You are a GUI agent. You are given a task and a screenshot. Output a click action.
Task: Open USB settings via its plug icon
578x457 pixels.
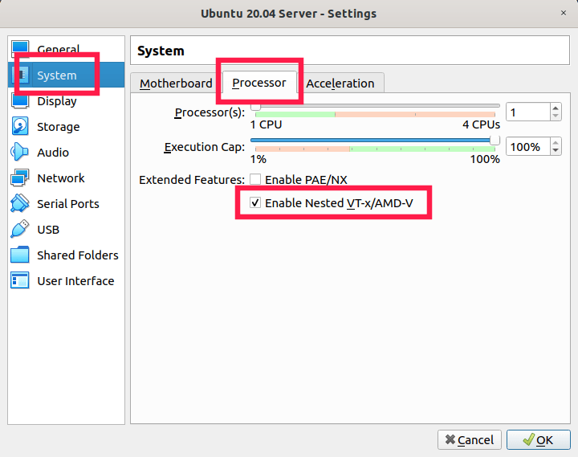tap(20, 229)
